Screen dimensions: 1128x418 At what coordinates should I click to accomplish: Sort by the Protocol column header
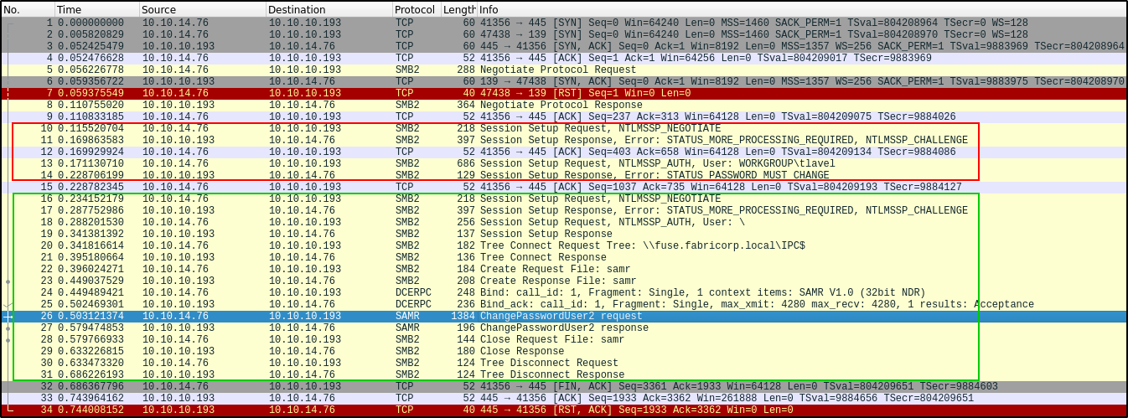pyautogui.click(x=415, y=8)
